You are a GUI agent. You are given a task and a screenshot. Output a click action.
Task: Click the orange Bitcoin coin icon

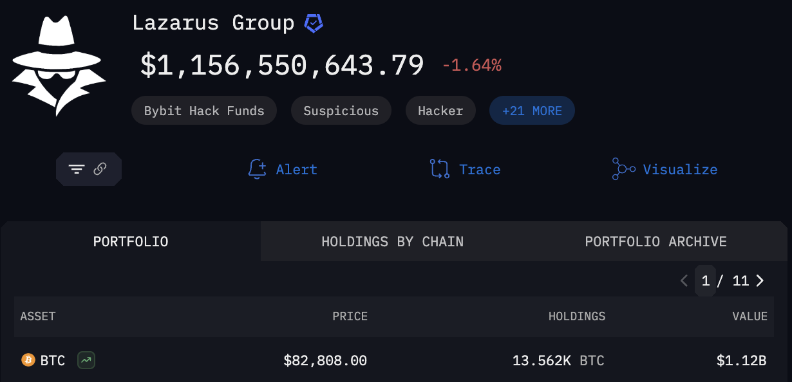click(28, 360)
